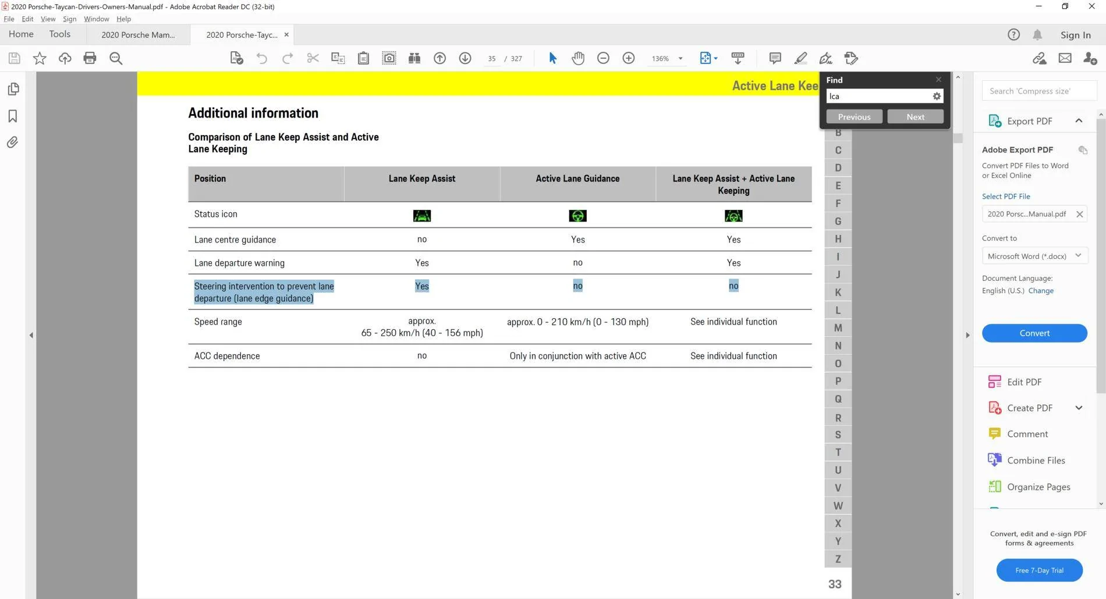
Task: Click the Redo arrow in toolbar
Action: [288, 58]
